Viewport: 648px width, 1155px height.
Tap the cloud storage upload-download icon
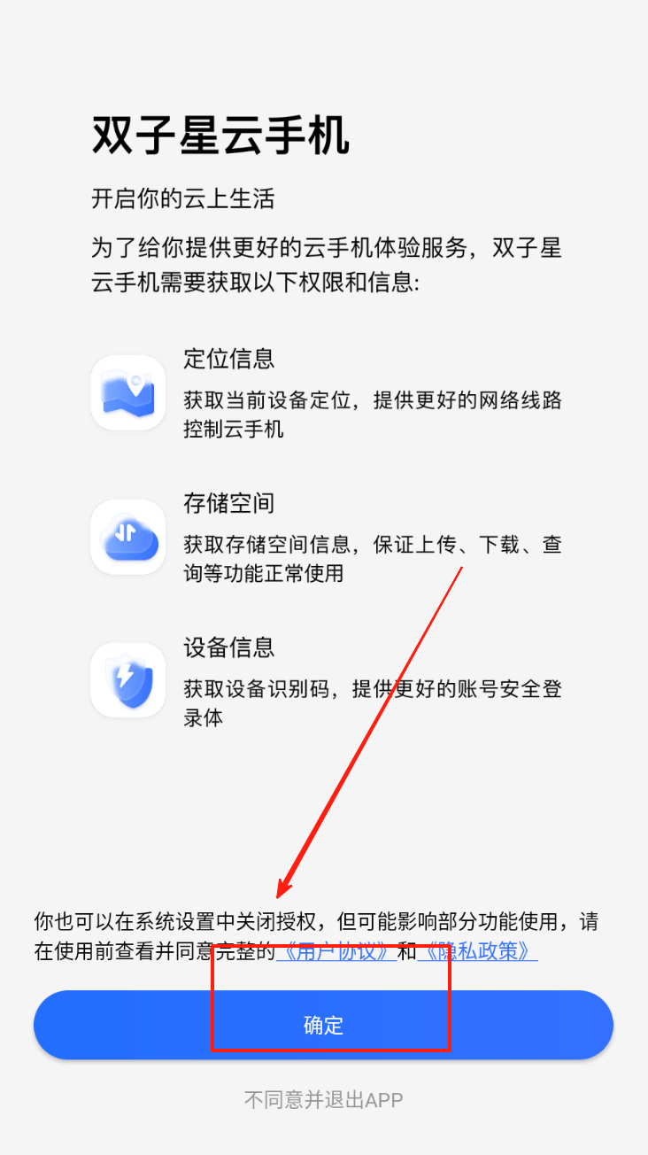(128, 537)
